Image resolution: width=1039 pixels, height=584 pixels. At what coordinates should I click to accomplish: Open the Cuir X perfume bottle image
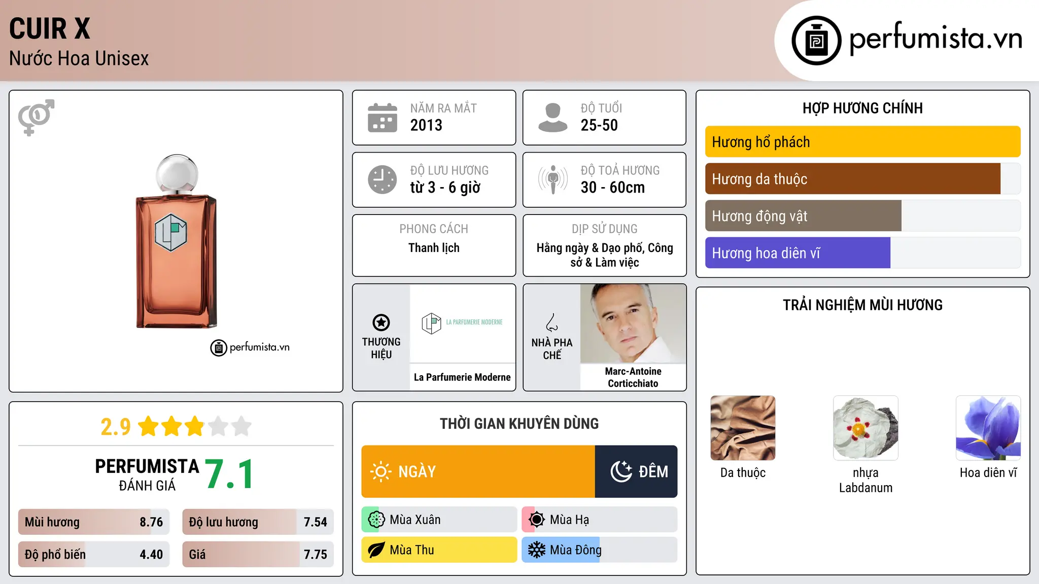pos(176,241)
